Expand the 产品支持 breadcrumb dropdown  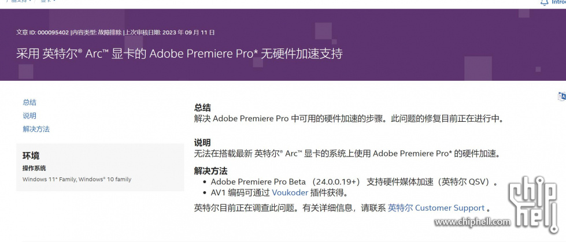[x=17, y=1]
